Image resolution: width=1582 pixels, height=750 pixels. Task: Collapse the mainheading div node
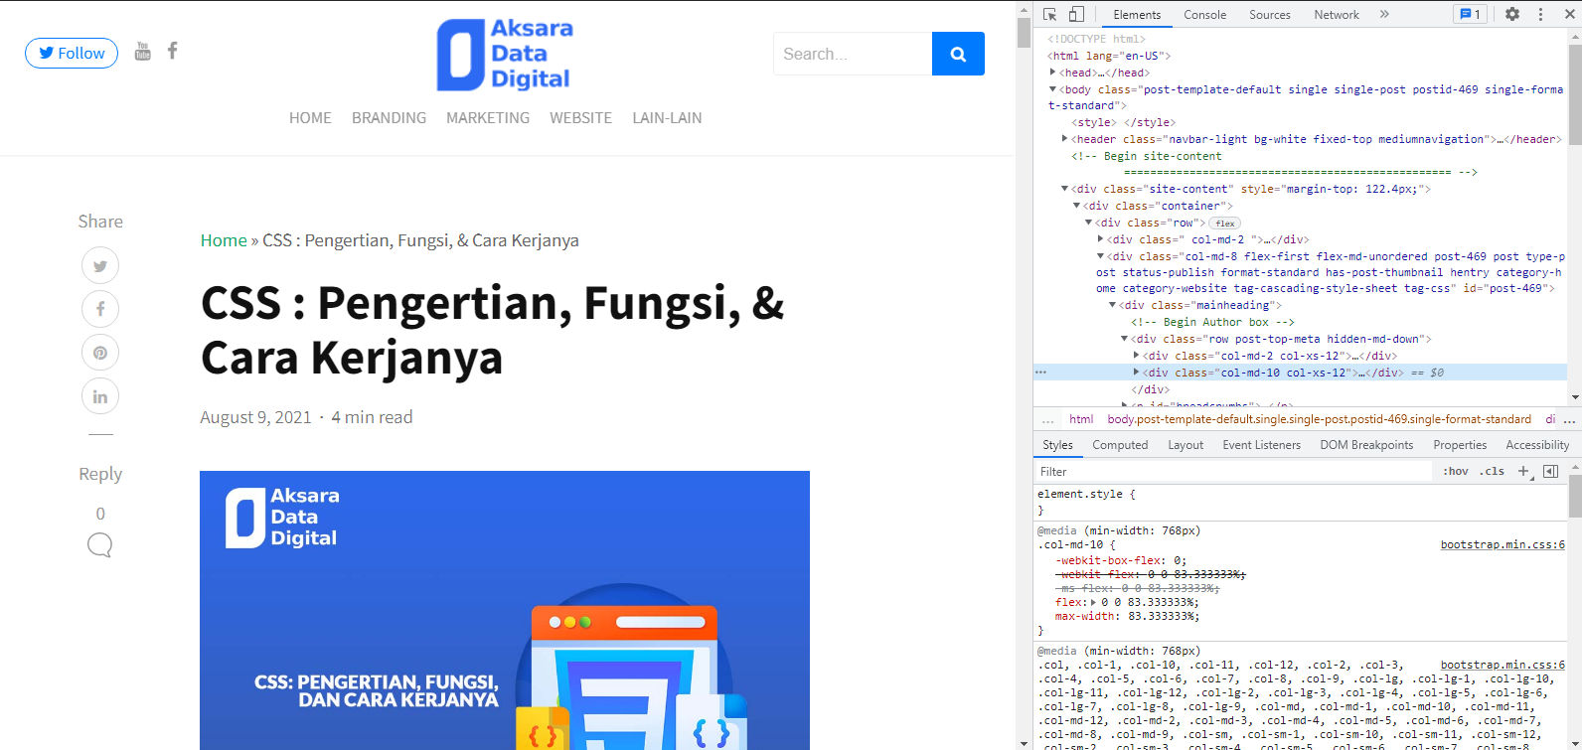coord(1113,304)
